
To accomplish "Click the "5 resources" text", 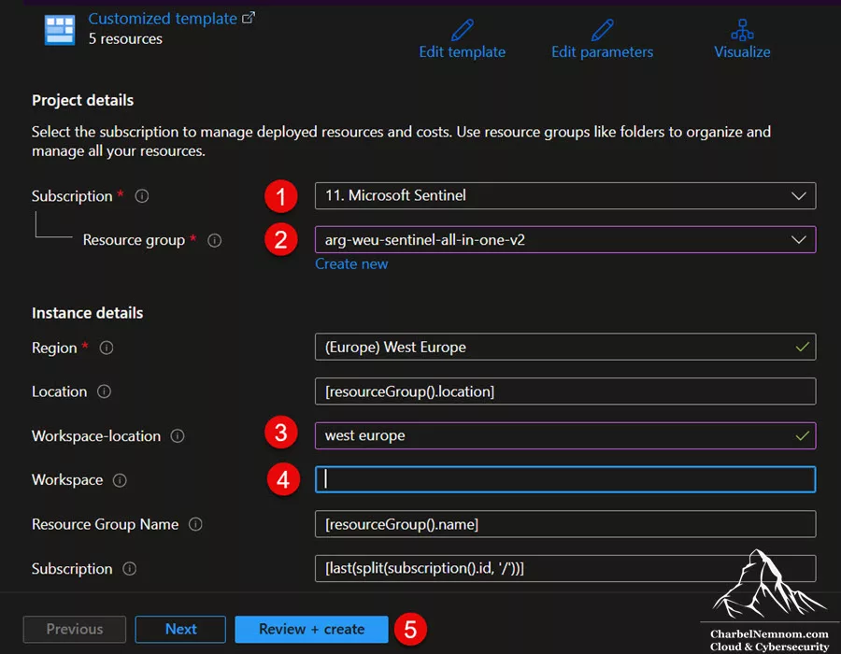I will (x=125, y=39).
